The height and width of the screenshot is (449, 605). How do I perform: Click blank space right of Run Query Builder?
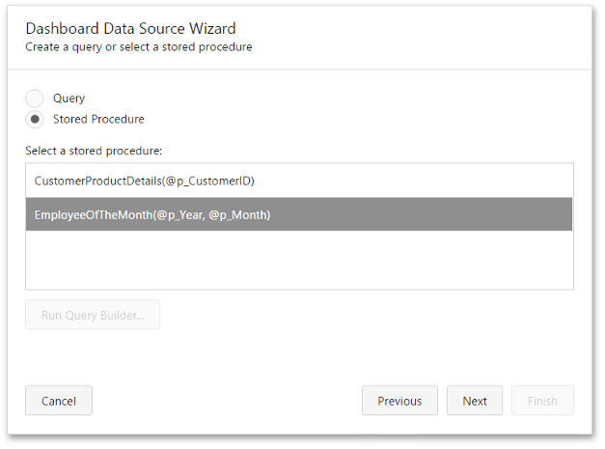(x=367, y=315)
